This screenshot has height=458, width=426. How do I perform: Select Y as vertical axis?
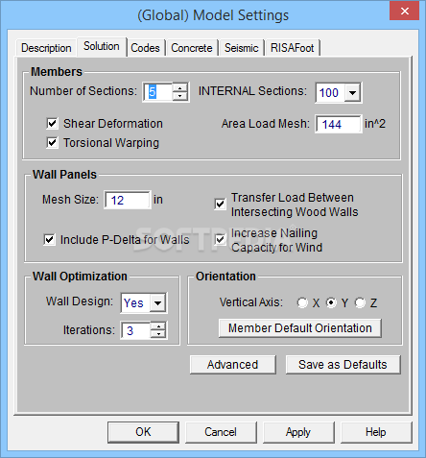pos(331,302)
